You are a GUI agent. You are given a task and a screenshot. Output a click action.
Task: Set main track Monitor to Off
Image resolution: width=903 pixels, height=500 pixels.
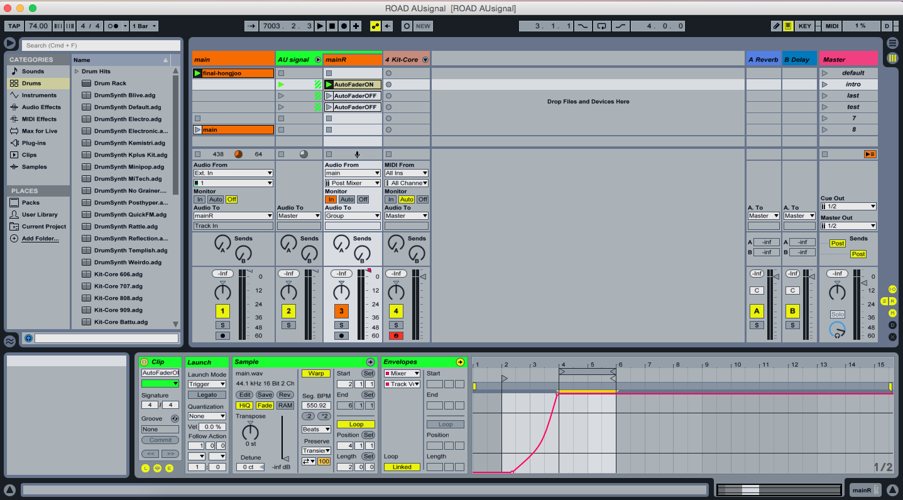point(231,199)
